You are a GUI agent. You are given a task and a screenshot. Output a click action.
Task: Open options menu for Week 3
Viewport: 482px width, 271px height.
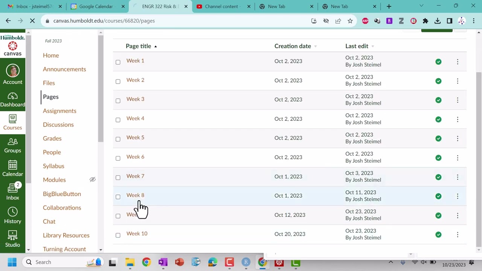click(458, 100)
